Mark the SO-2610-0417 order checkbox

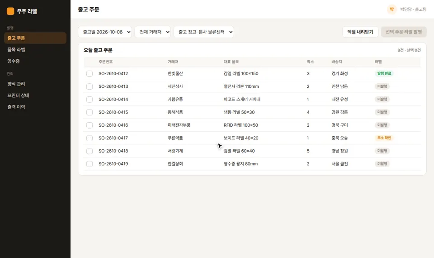[x=90, y=138]
